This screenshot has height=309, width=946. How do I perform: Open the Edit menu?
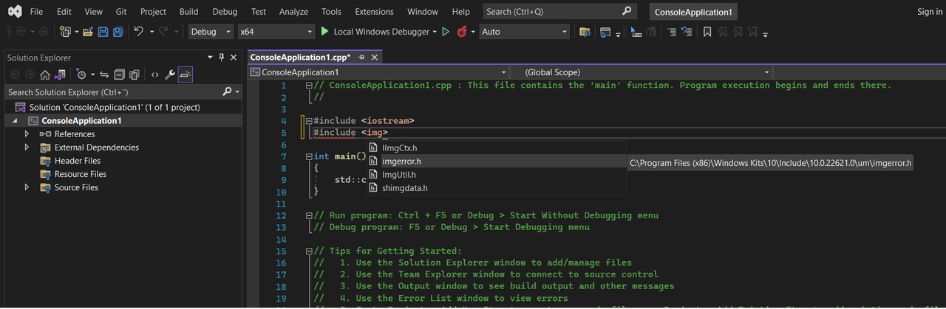pos(64,12)
